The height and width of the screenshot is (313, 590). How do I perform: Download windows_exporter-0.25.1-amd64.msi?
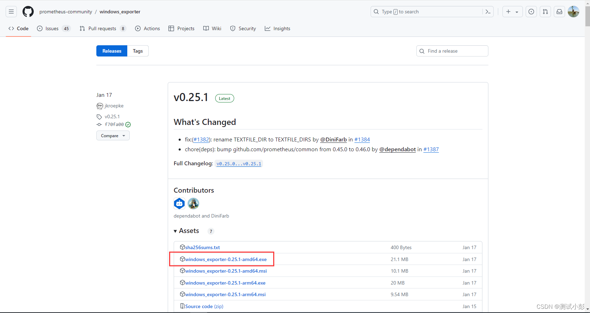[x=226, y=271]
